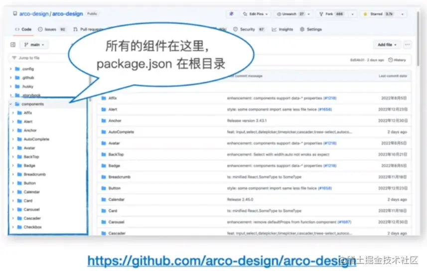Viewport: 427px width, 274px height.
Task: Expand the .github folder in tree
Action: [10, 78]
